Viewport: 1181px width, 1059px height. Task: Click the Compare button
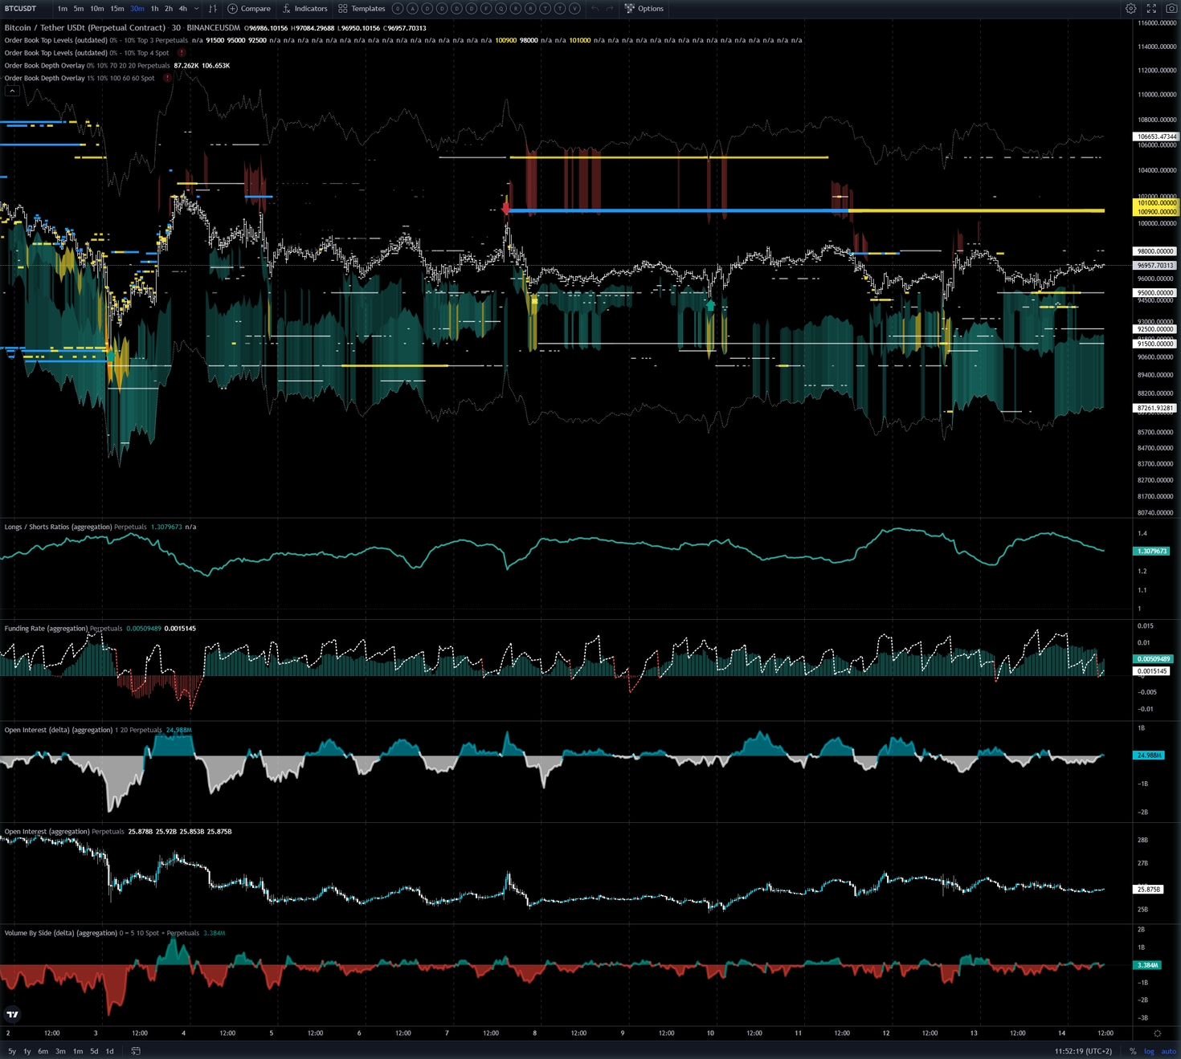(249, 9)
